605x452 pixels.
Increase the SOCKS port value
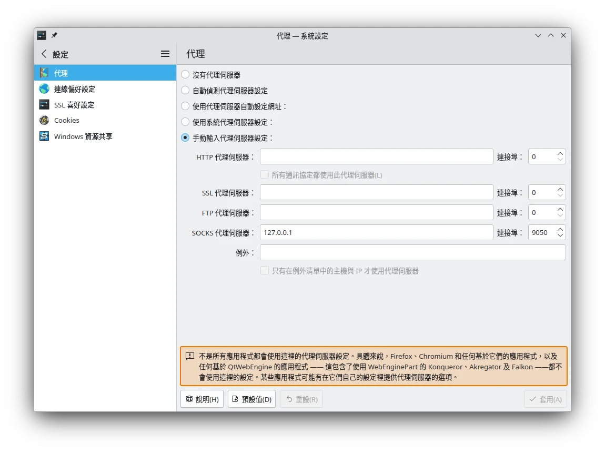tap(560, 229)
